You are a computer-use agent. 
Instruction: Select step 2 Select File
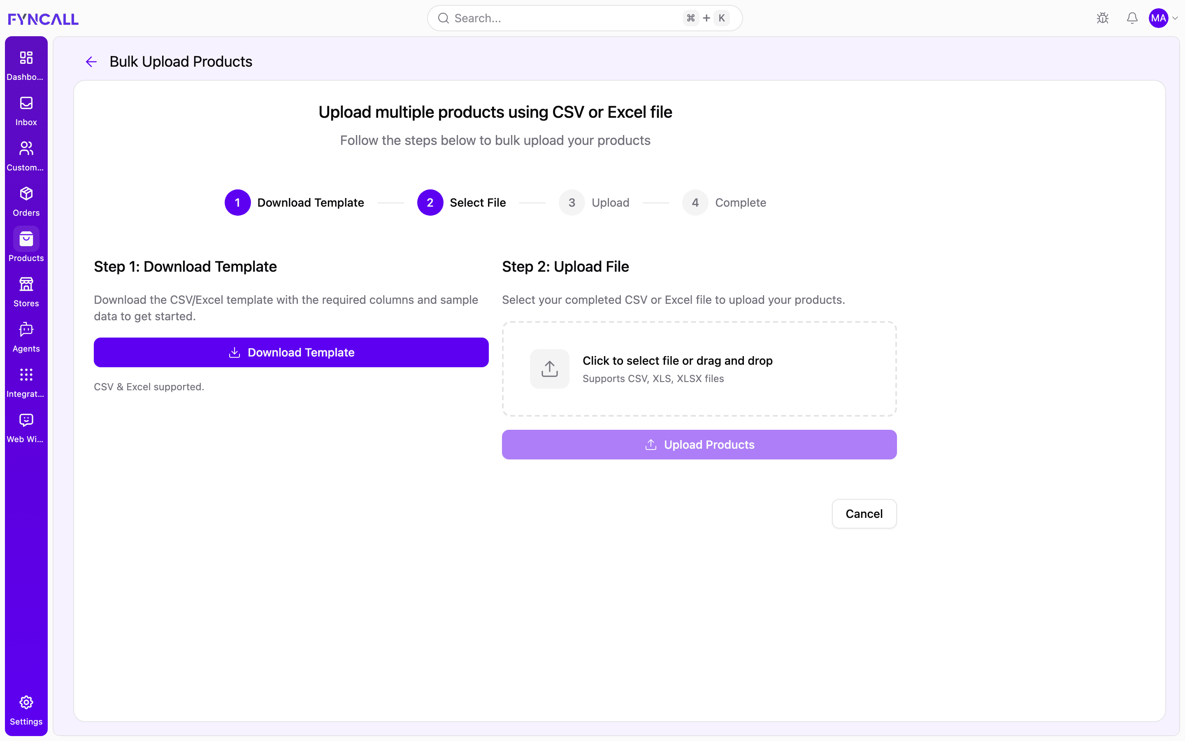click(x=461, y=203)
